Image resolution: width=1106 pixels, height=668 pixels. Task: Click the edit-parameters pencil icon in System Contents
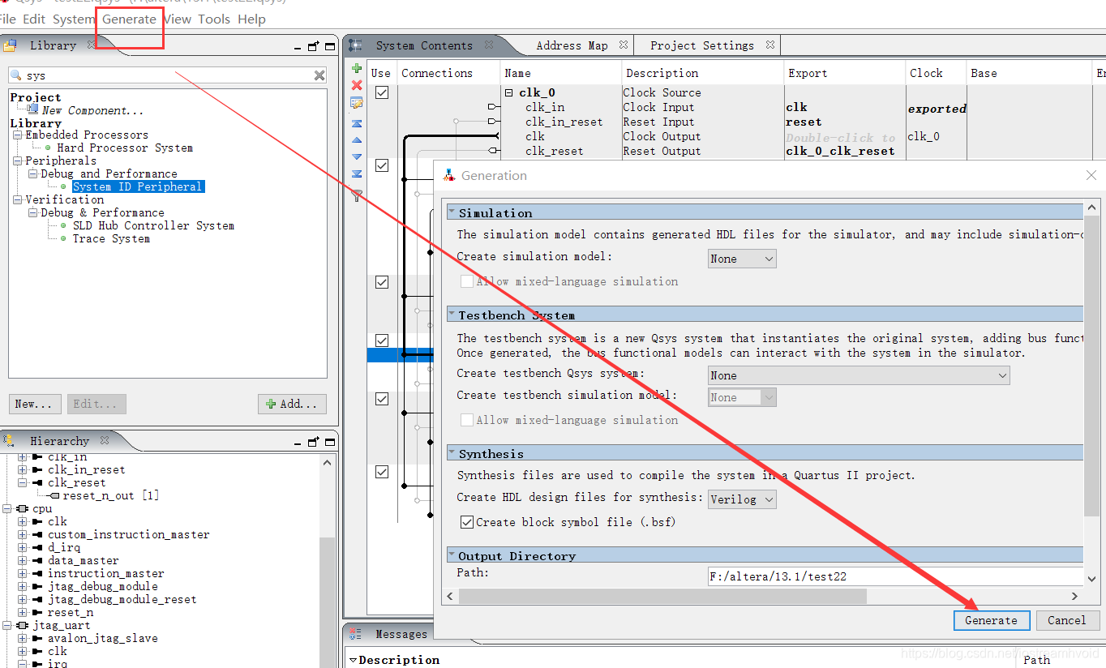[357, 103]
